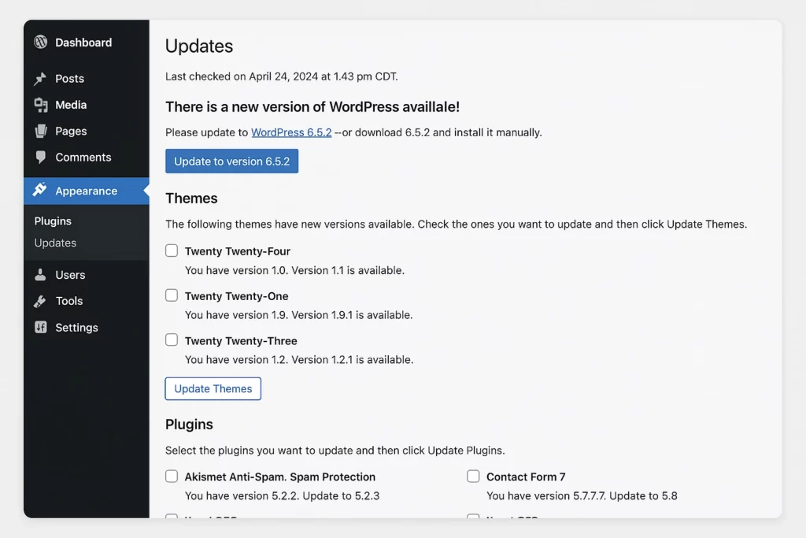806x538 pixels.
Task: Open the Updates submenu item
Action: [55, 243]
